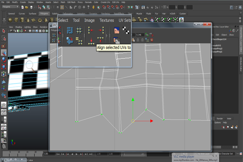Open the Lighting menu in viewport panel
Image resolution: width=243 pixels, height=162 pixels.
(27, 27)
